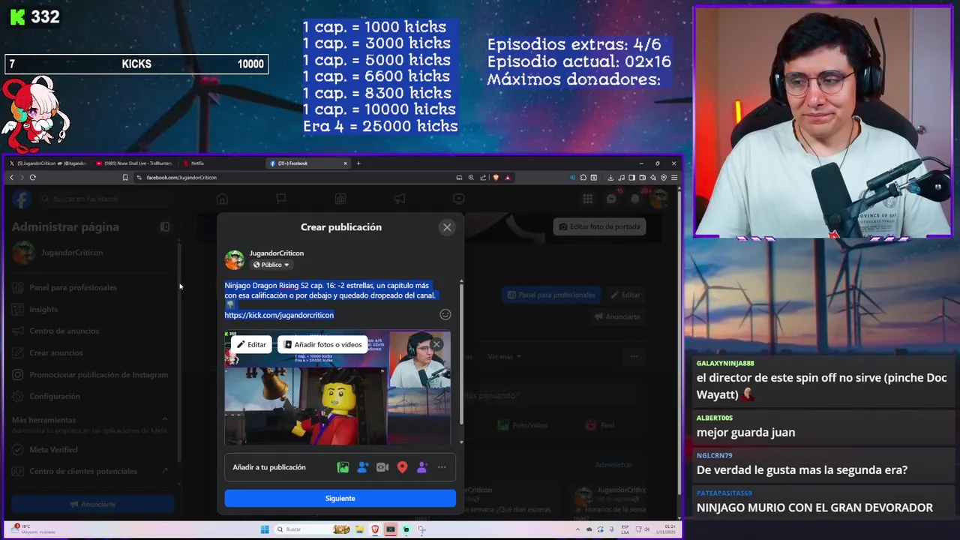Open the Facebook megaphone ads icon

coord(400,199)
